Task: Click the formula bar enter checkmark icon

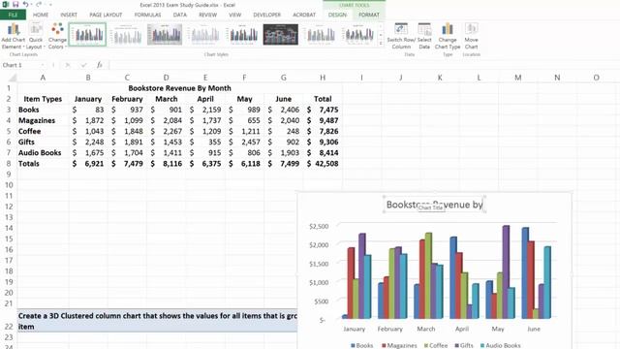Action: (x=83, y=65)
